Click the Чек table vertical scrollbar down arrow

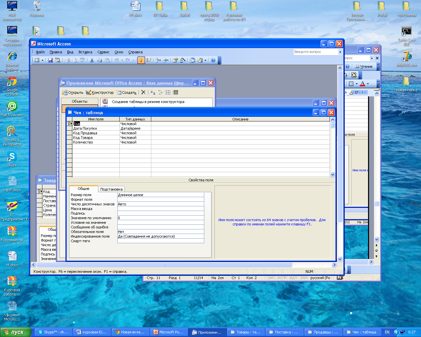[x=333, y=175]
